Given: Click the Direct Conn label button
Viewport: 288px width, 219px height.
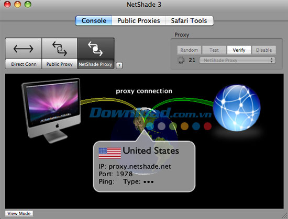Looking at the screenshot, I should tap(24, 64).
